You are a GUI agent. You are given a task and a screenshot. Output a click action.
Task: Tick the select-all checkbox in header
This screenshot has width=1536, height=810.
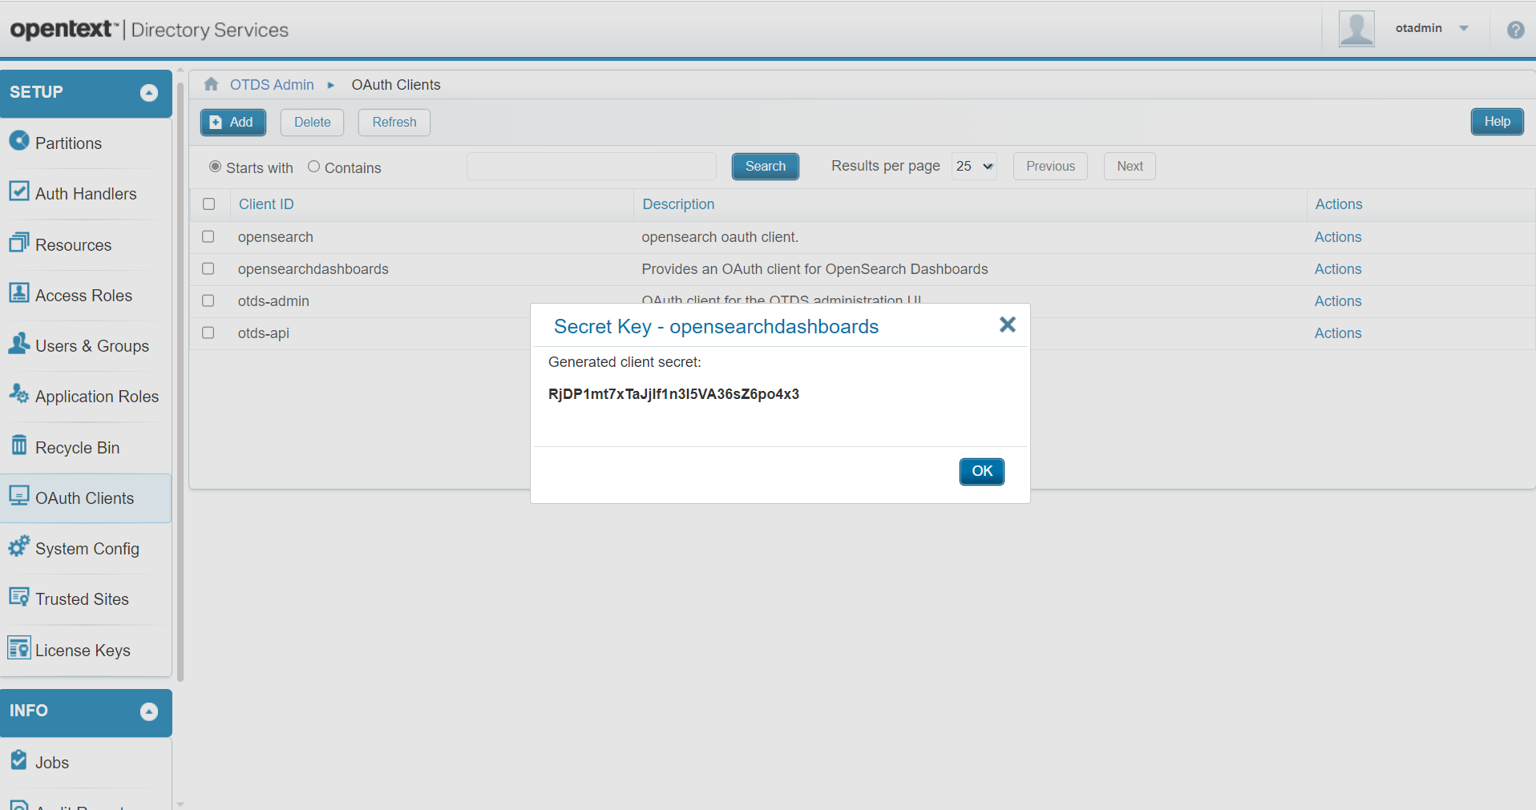(x=209, y=204)
